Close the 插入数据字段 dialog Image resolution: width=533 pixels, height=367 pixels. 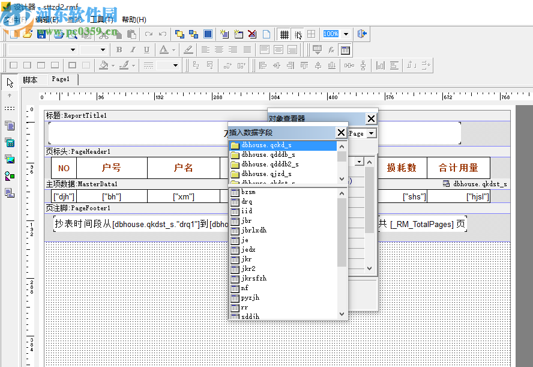click(x=341, y=133)
